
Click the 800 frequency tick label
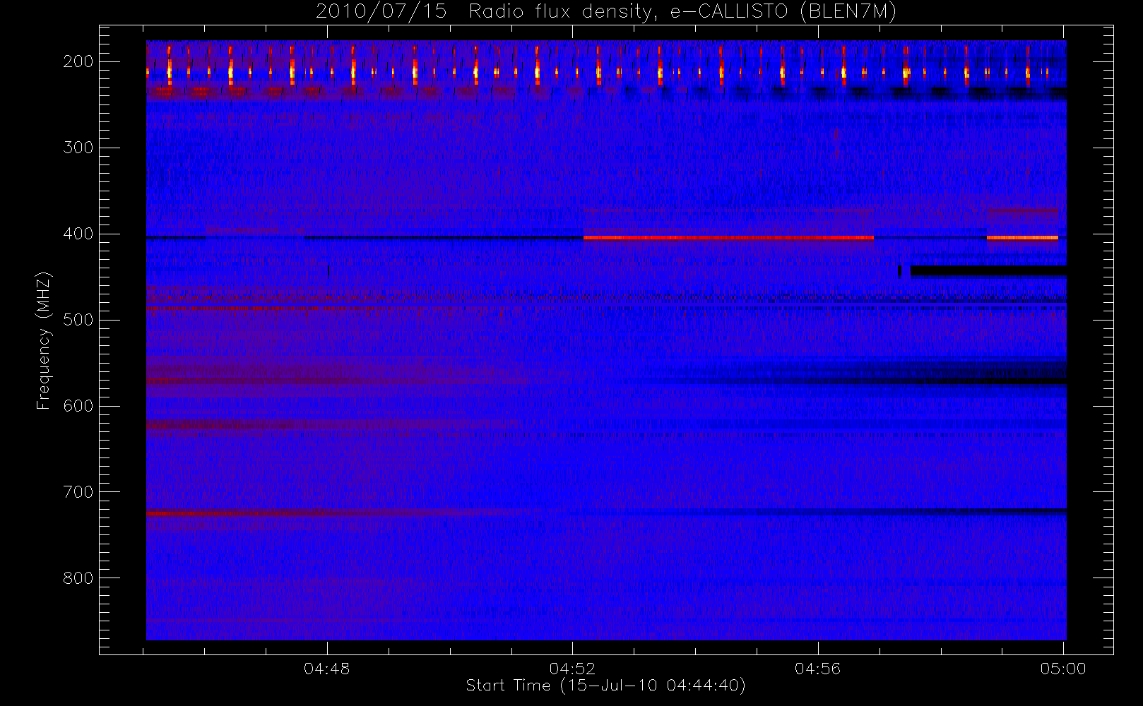click(x=78, y=578)
